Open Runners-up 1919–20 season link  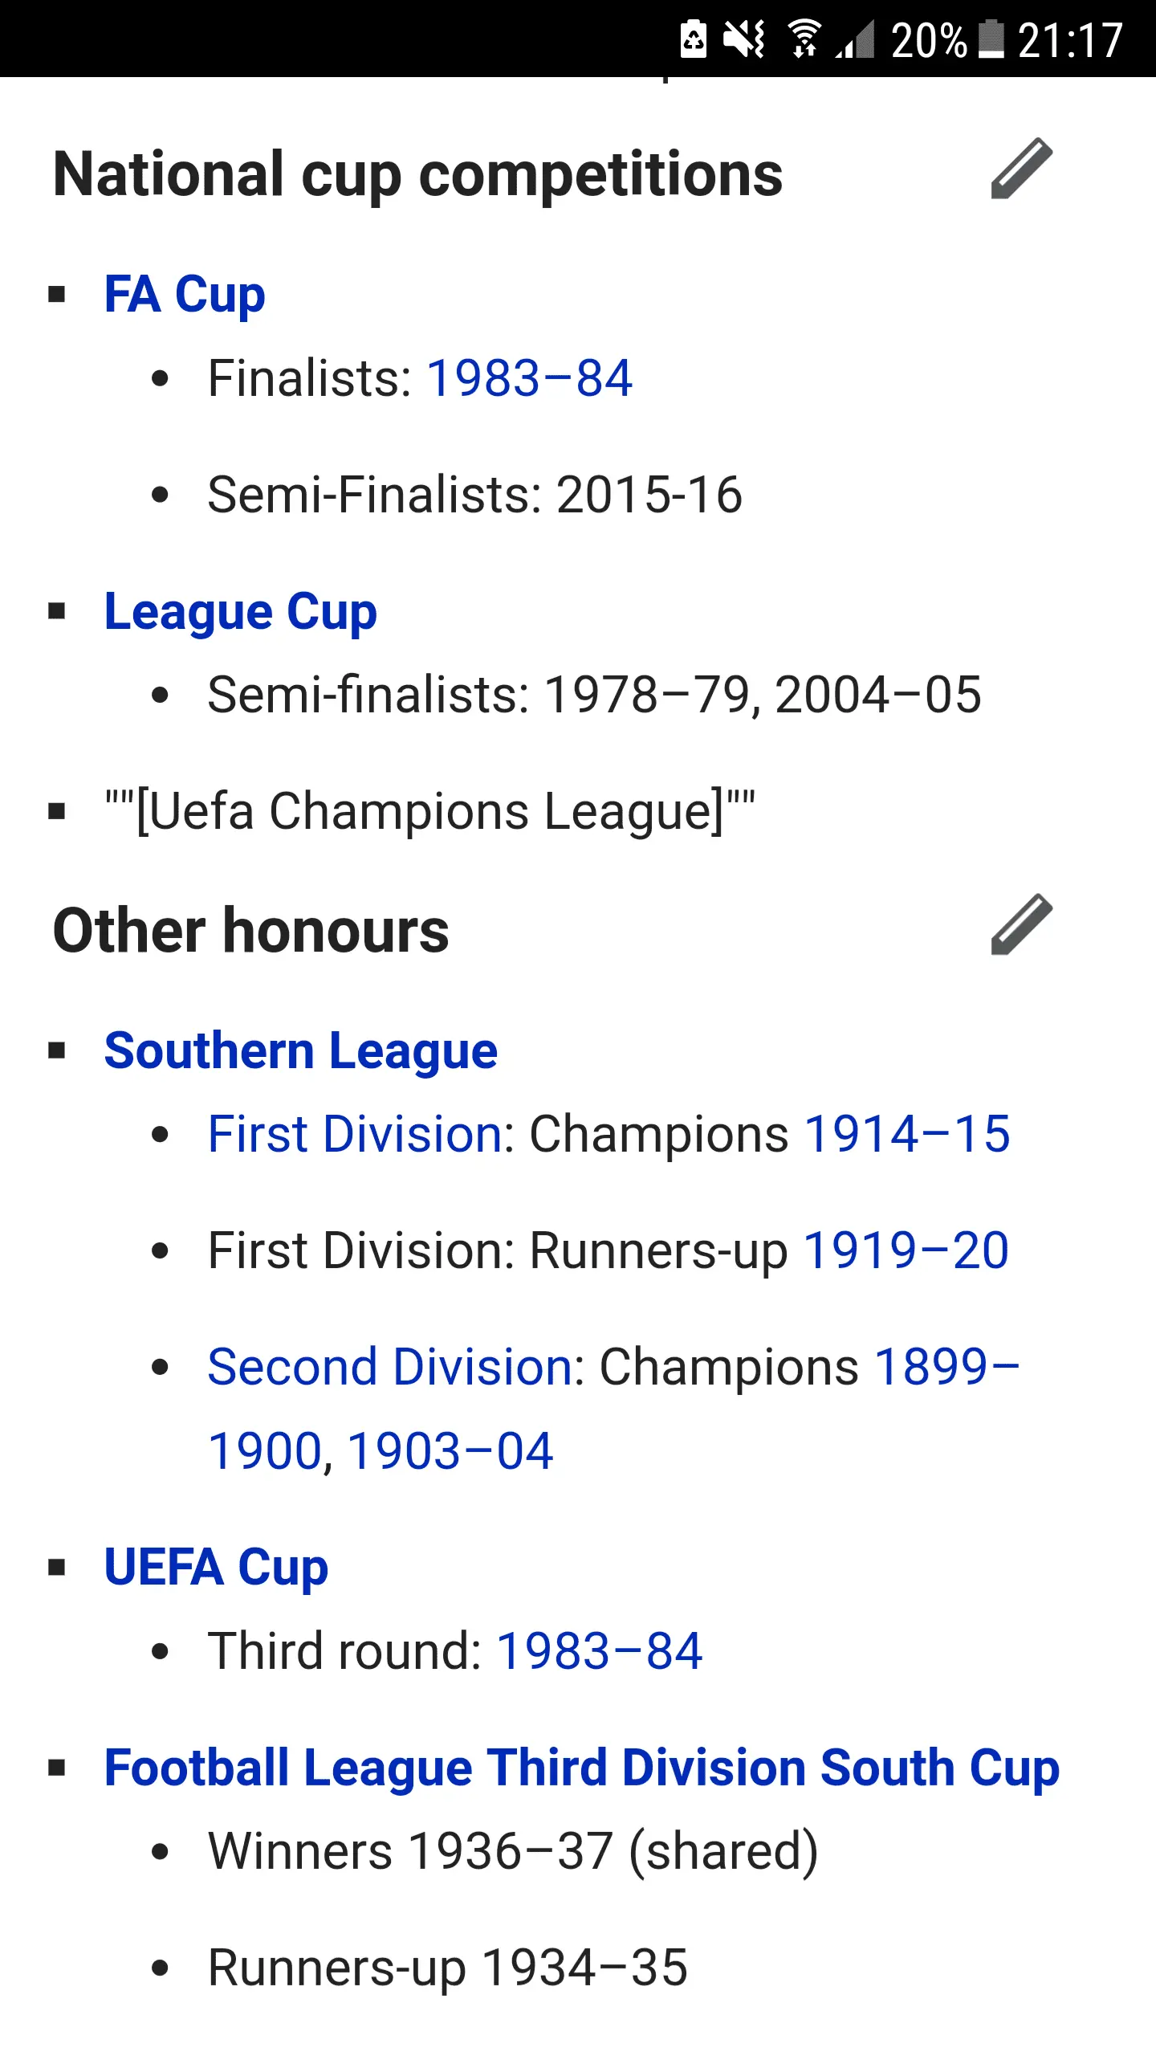(906, 1250)
